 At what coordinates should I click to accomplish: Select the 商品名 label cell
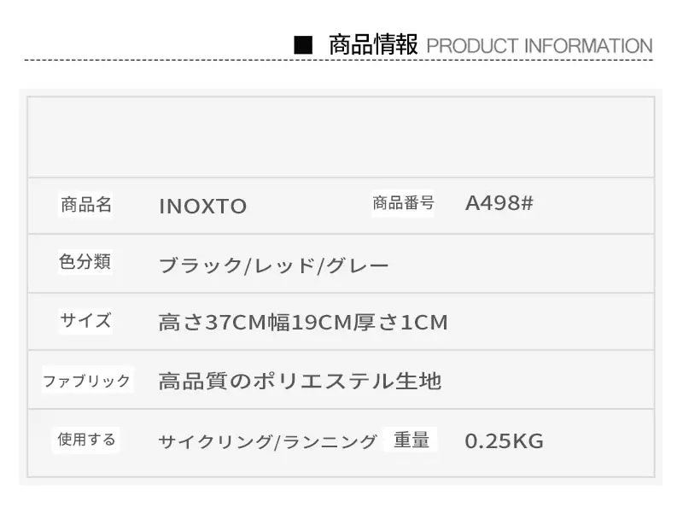86,205
